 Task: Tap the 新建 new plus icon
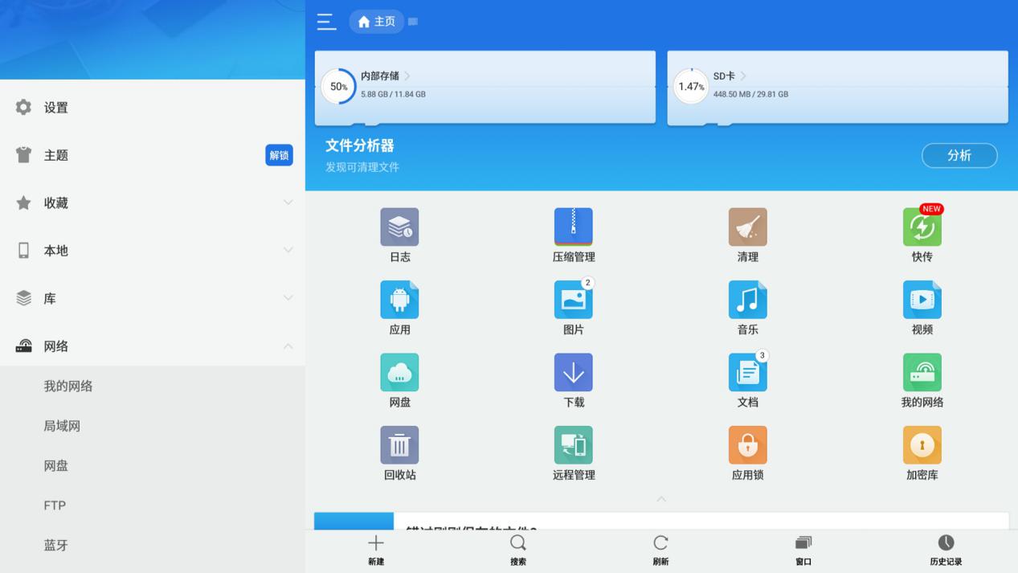(x=375, y=543)
